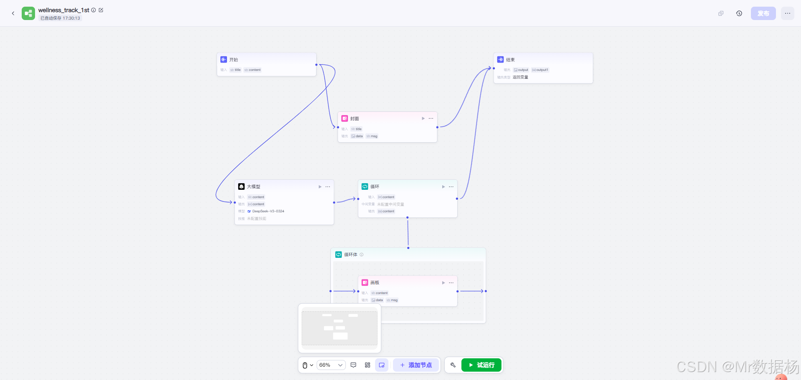
Task: Open the 画板 node ellipsis menu
Action: [451, 282]
